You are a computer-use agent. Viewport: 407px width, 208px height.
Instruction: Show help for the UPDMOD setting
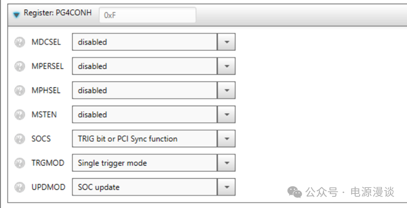[20, 187]
